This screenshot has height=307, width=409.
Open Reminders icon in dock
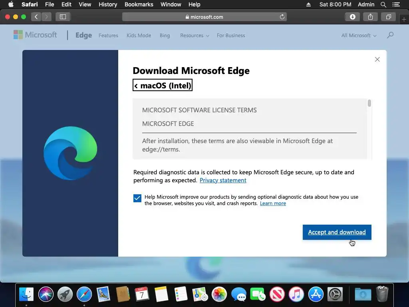point(181,294)
